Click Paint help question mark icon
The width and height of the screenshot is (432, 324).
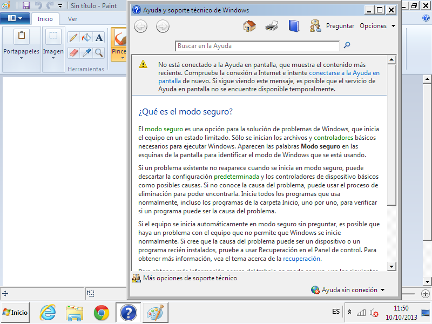click(426, 18)
